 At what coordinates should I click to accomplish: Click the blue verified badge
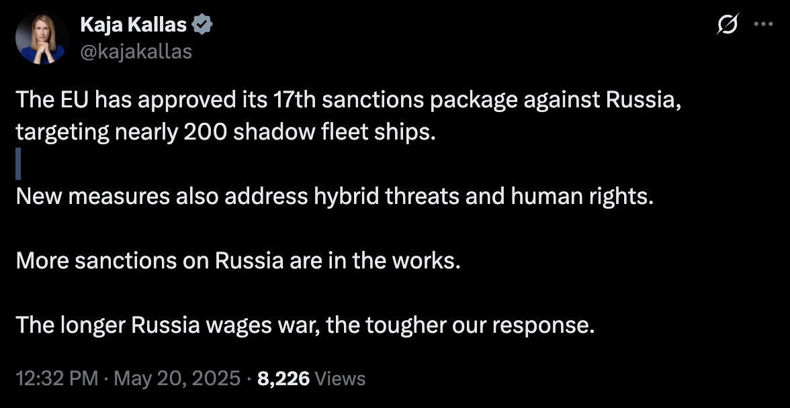203,25
